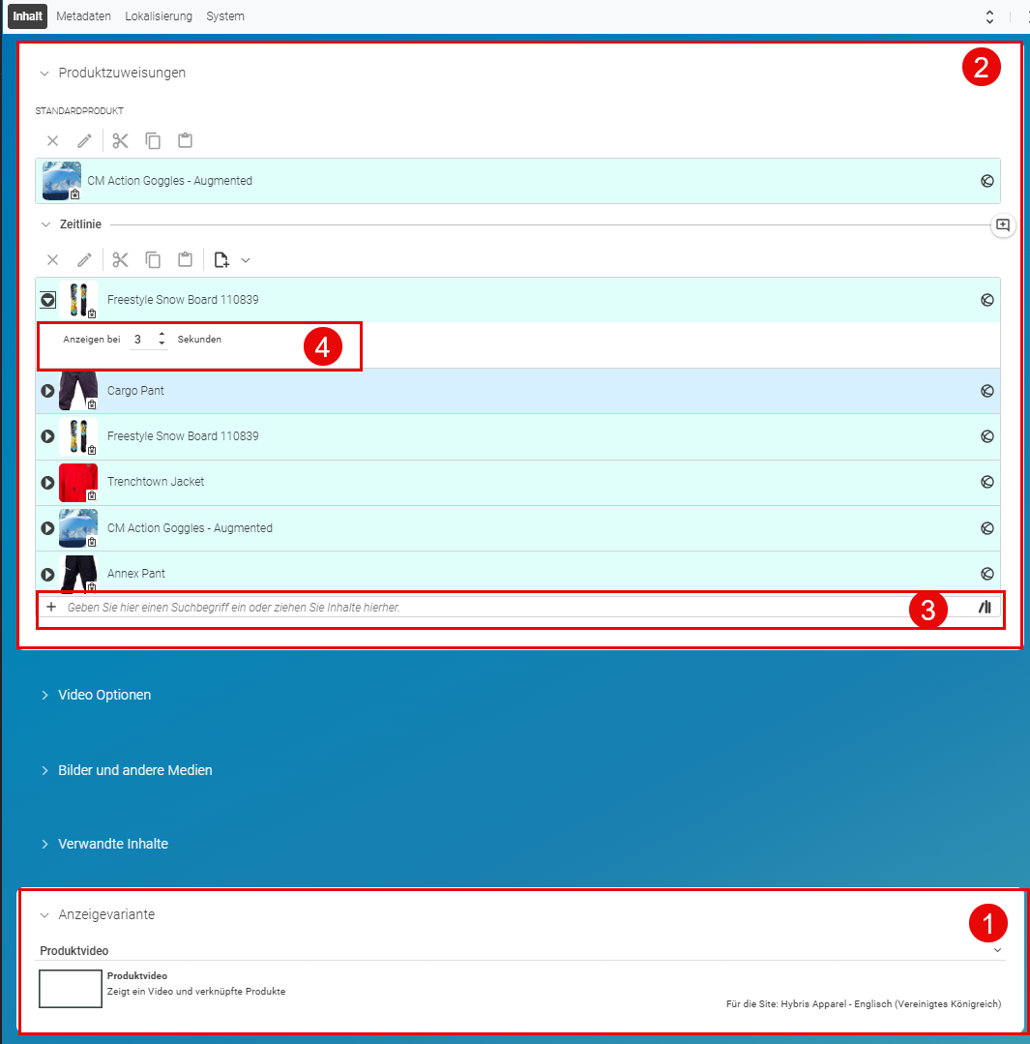1030x1044 pixels.
Task: Expand Bilder und andere Medien section
Action: tap(44, 770)
